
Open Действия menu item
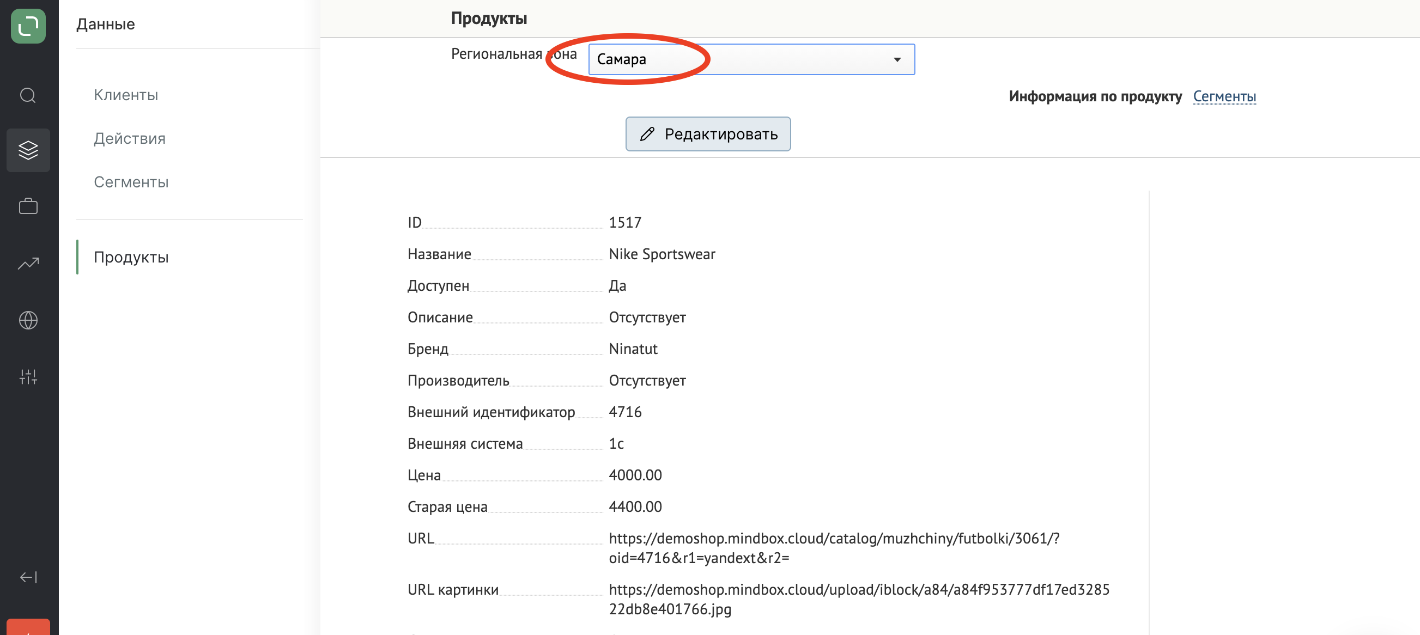tap(130, 138)
